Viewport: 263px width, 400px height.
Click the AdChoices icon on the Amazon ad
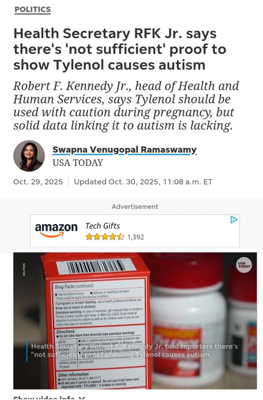(x=234, y=220)
